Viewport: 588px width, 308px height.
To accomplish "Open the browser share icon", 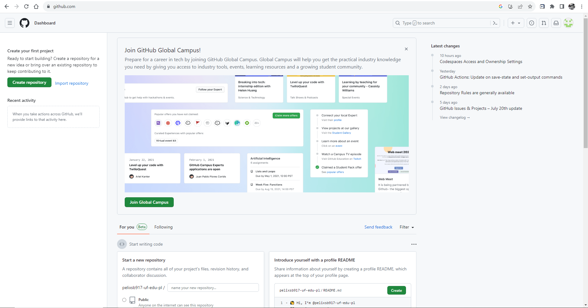I will pyautogui.click(x=520, y=6).
